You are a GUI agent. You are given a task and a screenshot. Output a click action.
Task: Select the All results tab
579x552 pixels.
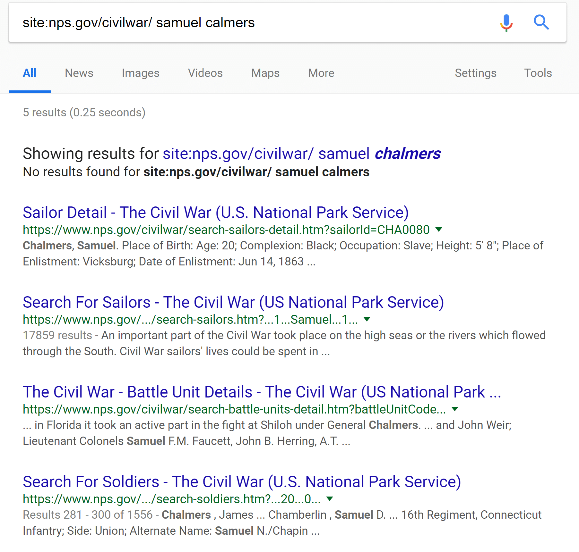(x=30, y=73)
